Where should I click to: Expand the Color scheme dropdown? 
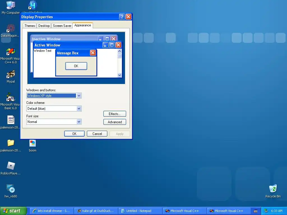tap(79, 109)
